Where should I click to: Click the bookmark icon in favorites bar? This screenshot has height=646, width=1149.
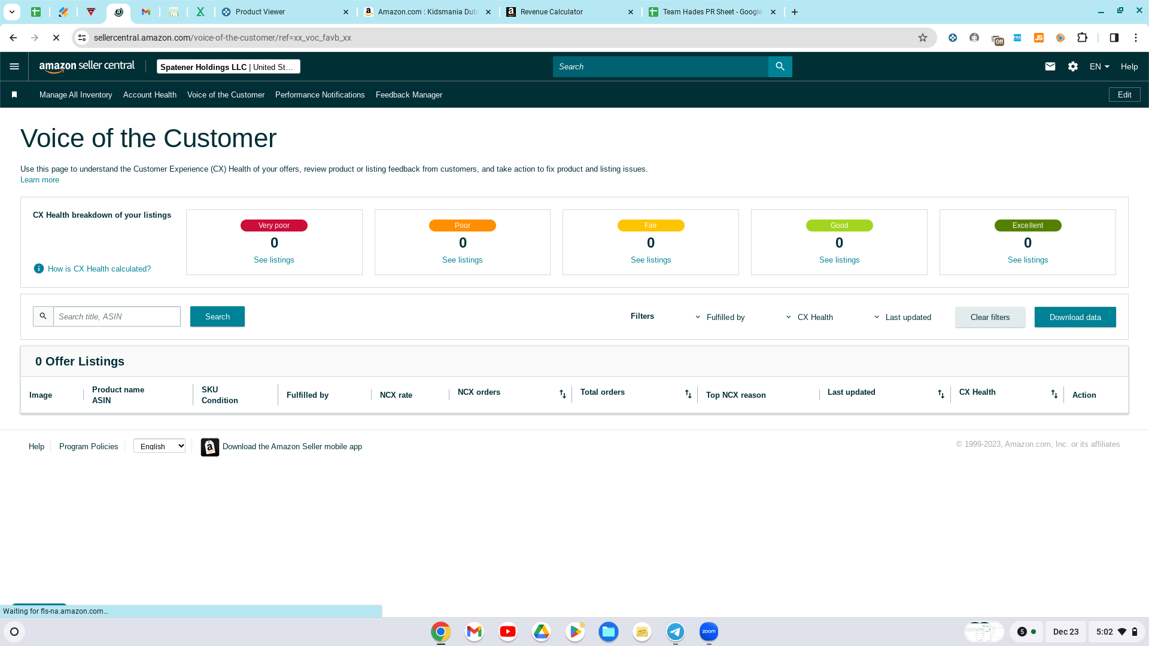click(14, 95)
